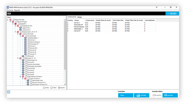Select the equipment icon of Alimentador 1

(25, 38)
